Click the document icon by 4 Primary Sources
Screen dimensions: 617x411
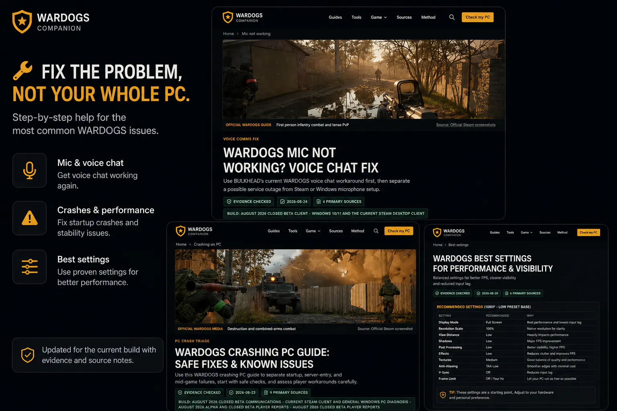(319, 201)
